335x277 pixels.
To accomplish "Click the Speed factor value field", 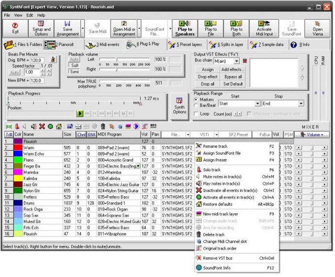I will click(x=32, y=72).
